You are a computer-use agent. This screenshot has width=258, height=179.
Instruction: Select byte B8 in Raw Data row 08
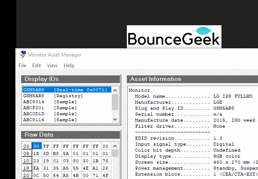tap(56, 153)
